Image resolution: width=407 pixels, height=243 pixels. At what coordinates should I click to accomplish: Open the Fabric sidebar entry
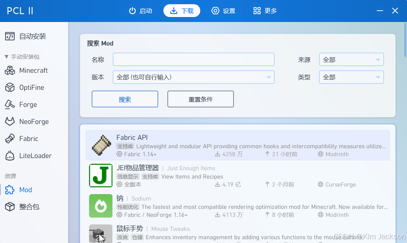tap(34, 138)
